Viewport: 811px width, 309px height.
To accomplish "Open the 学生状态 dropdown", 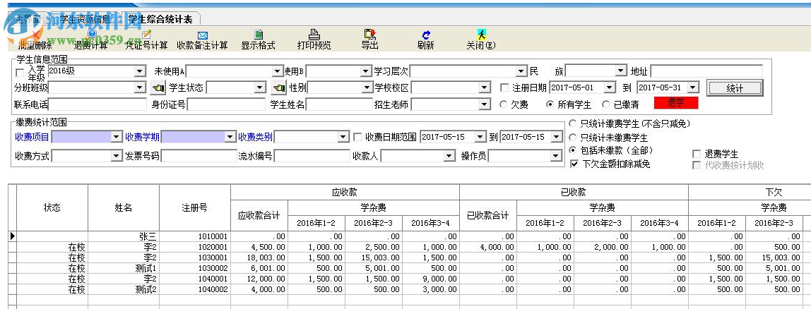I will pos(260,88).
